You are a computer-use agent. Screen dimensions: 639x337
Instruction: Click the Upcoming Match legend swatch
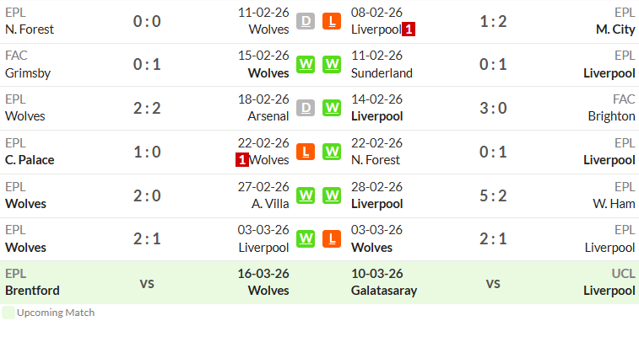[x=8, y=313]
